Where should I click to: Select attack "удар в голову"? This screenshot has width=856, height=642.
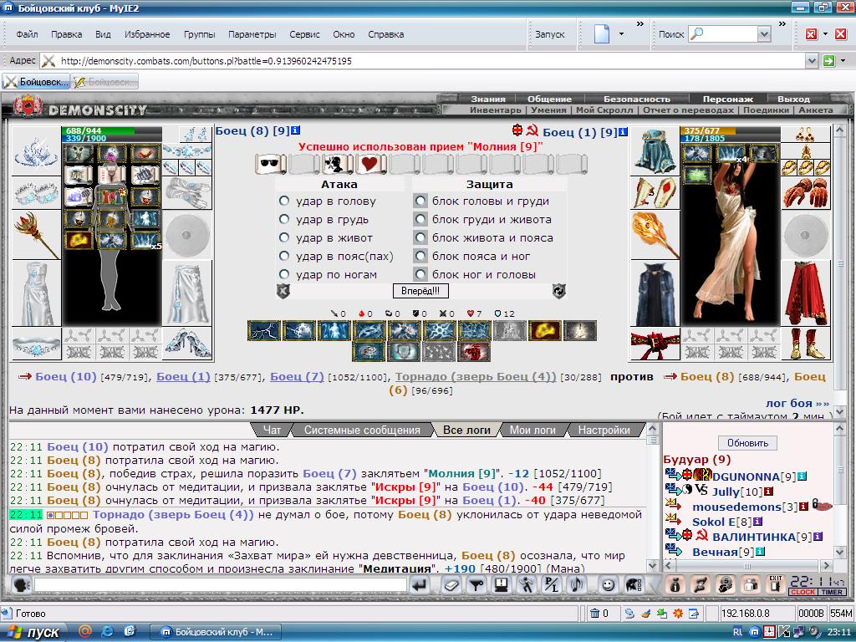284,201
